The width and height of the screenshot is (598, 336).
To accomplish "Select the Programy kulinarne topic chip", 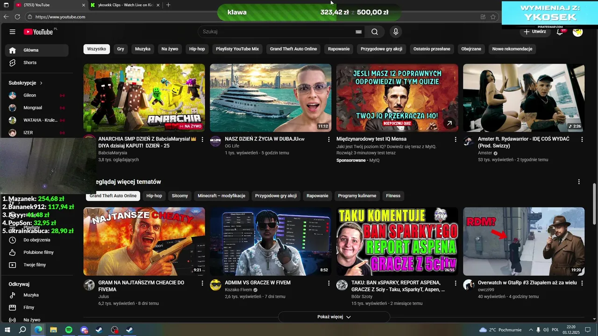I will (x=357, y=196).
